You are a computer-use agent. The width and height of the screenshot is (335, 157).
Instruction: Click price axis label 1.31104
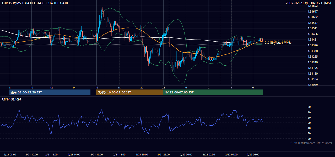coord(313,79)
